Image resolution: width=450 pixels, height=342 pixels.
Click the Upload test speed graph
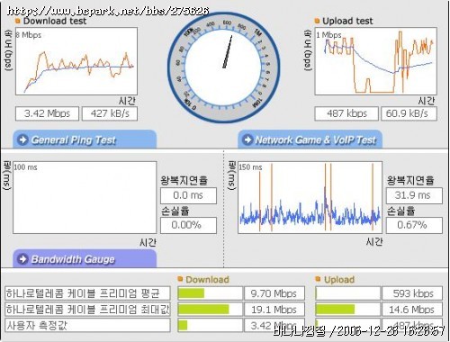pos(375,61)
